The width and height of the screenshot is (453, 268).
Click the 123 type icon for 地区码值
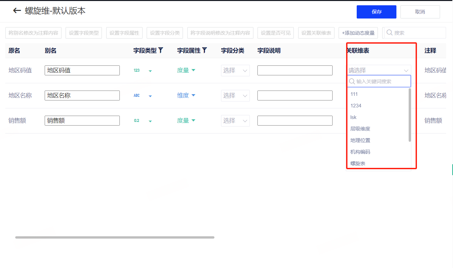click(137, 70)
